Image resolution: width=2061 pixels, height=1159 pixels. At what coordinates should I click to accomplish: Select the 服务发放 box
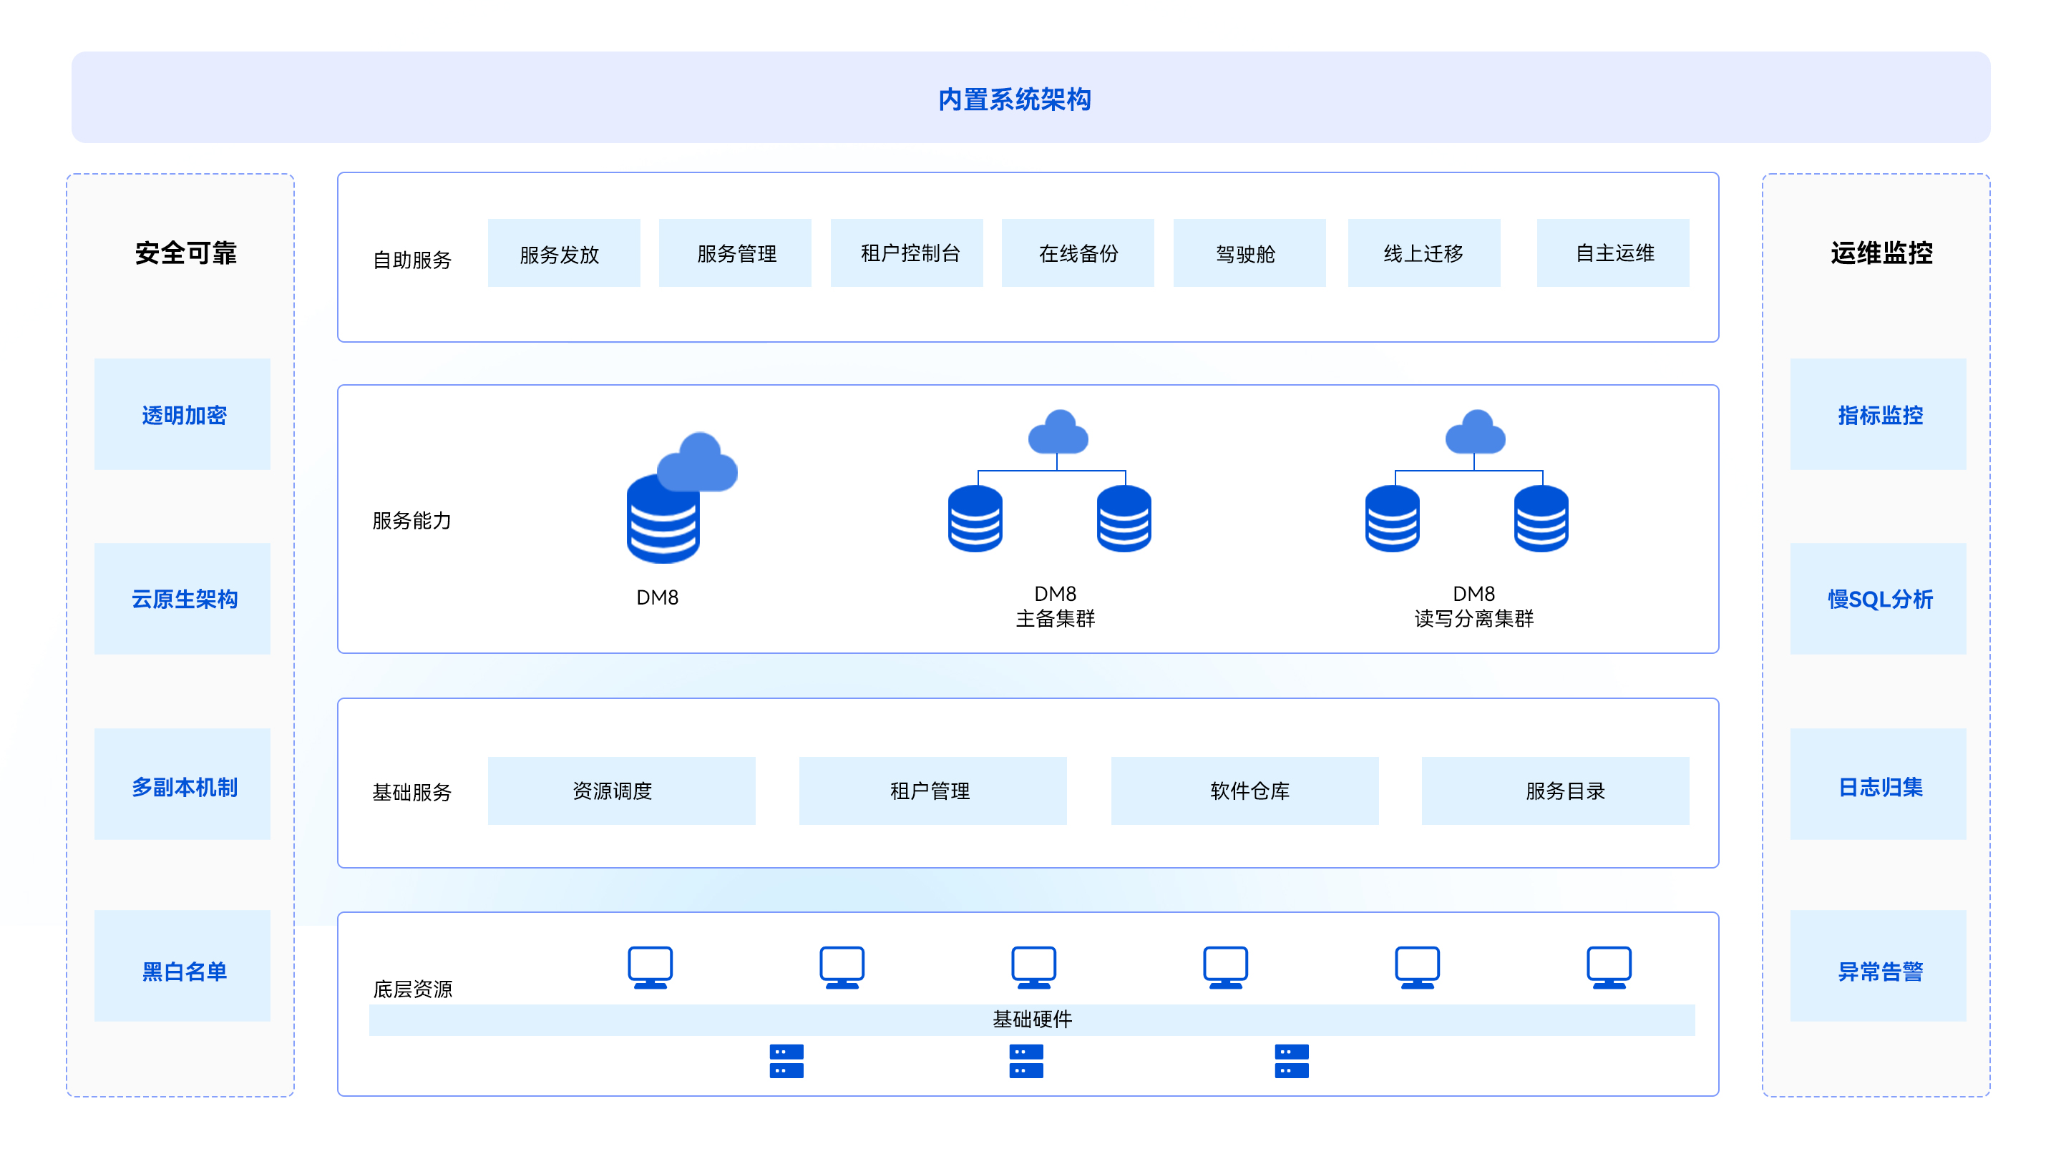click(563, 253)
